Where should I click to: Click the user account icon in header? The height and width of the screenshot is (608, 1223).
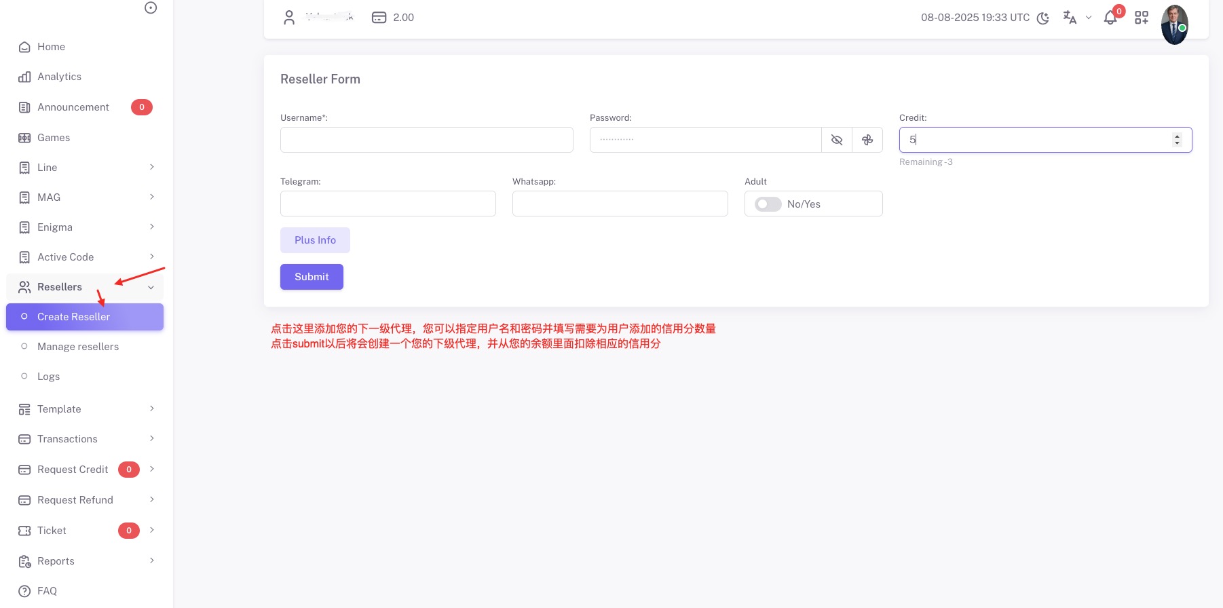pos(289,18)
